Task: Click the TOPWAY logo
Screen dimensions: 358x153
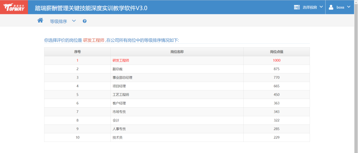Action: click(14, 7)
